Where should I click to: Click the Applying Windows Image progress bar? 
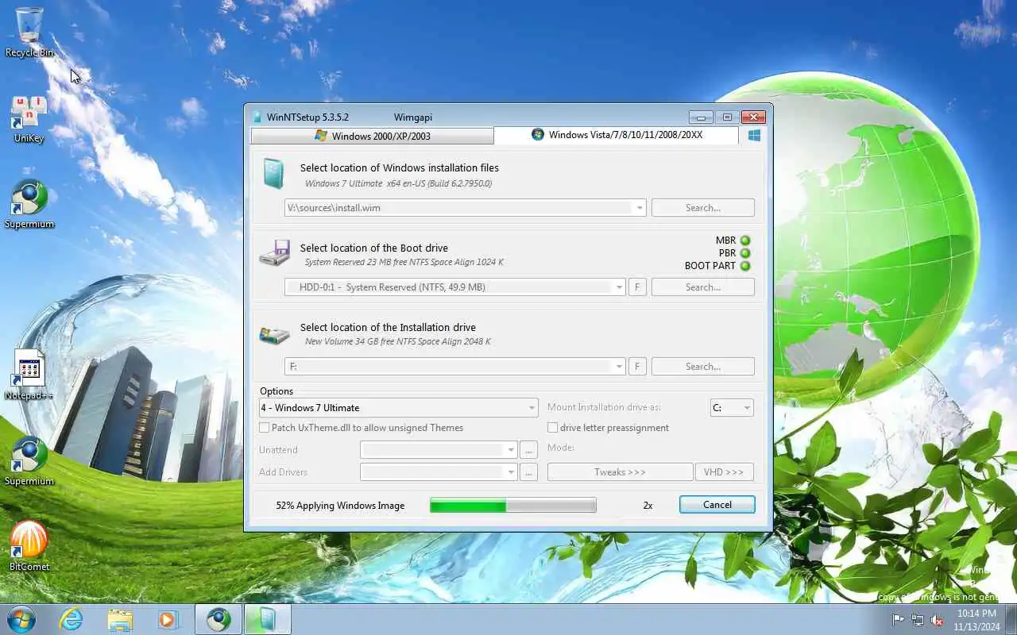[x=513, y=506]
